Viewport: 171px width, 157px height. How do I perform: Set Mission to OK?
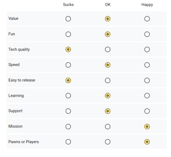[x=108, y=127]
